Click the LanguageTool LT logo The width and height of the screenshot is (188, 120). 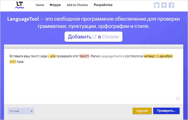20,5
